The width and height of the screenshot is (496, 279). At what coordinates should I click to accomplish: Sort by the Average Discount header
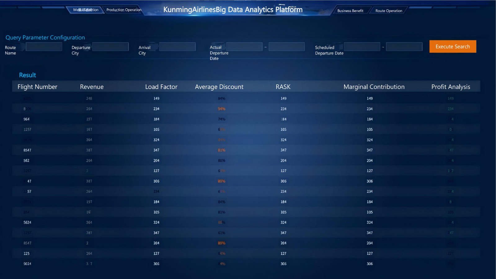coord(219,87)
